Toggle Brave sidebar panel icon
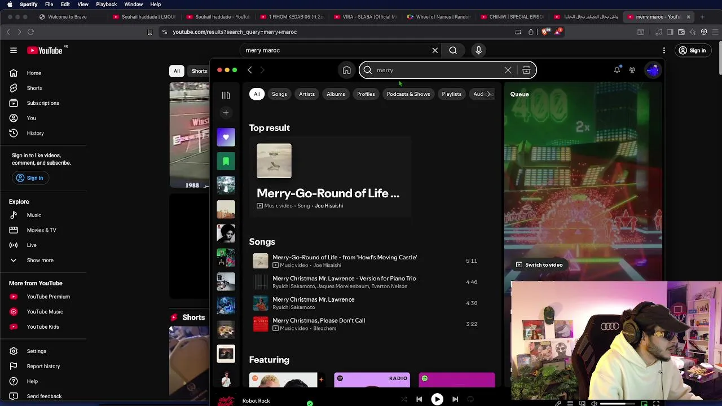The image size is (722, 406). pos(670,32)
